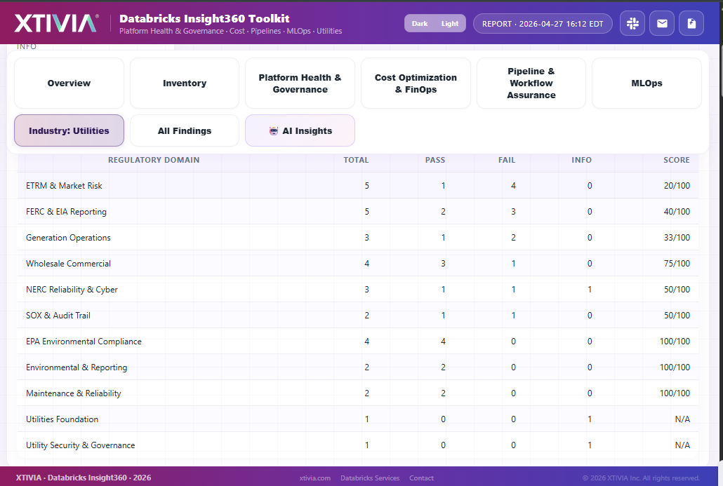Follow the Contact footer link
Viewport: 723px width, 486px height.
[421, 478]
